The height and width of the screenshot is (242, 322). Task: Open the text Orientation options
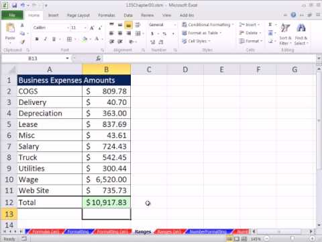click(131, 42)
